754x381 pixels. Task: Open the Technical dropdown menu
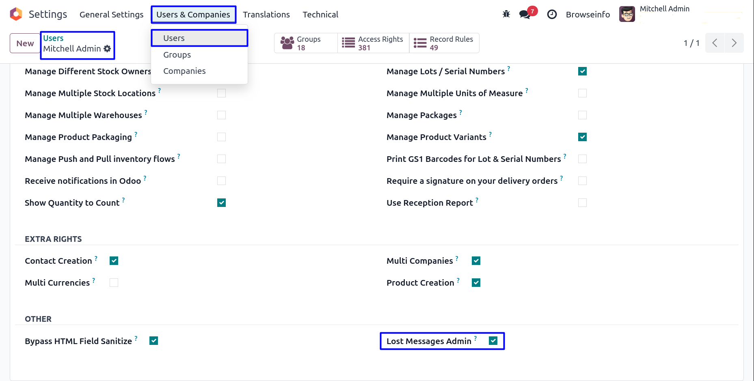coord(320,15)
